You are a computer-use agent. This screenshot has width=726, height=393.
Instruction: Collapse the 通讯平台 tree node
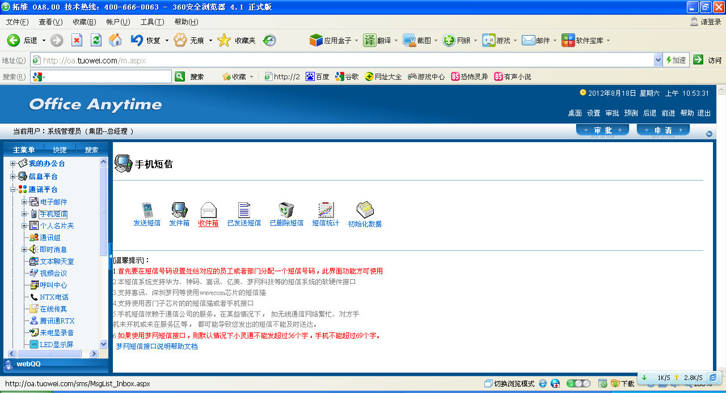click(x=12, y=190)
